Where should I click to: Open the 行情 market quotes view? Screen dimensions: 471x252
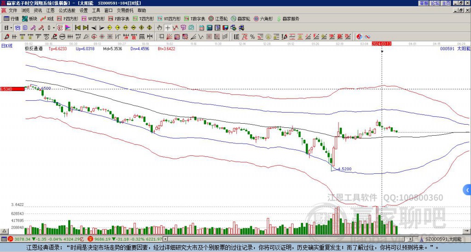pos(11,18)
